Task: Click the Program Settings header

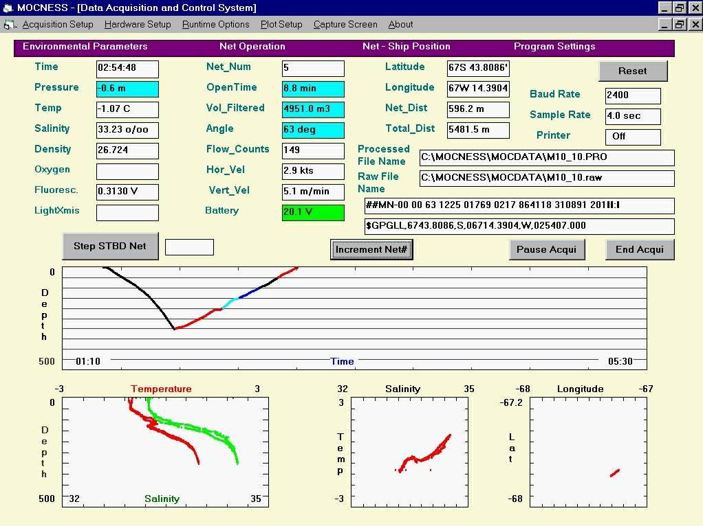Action: coord(554,47)
